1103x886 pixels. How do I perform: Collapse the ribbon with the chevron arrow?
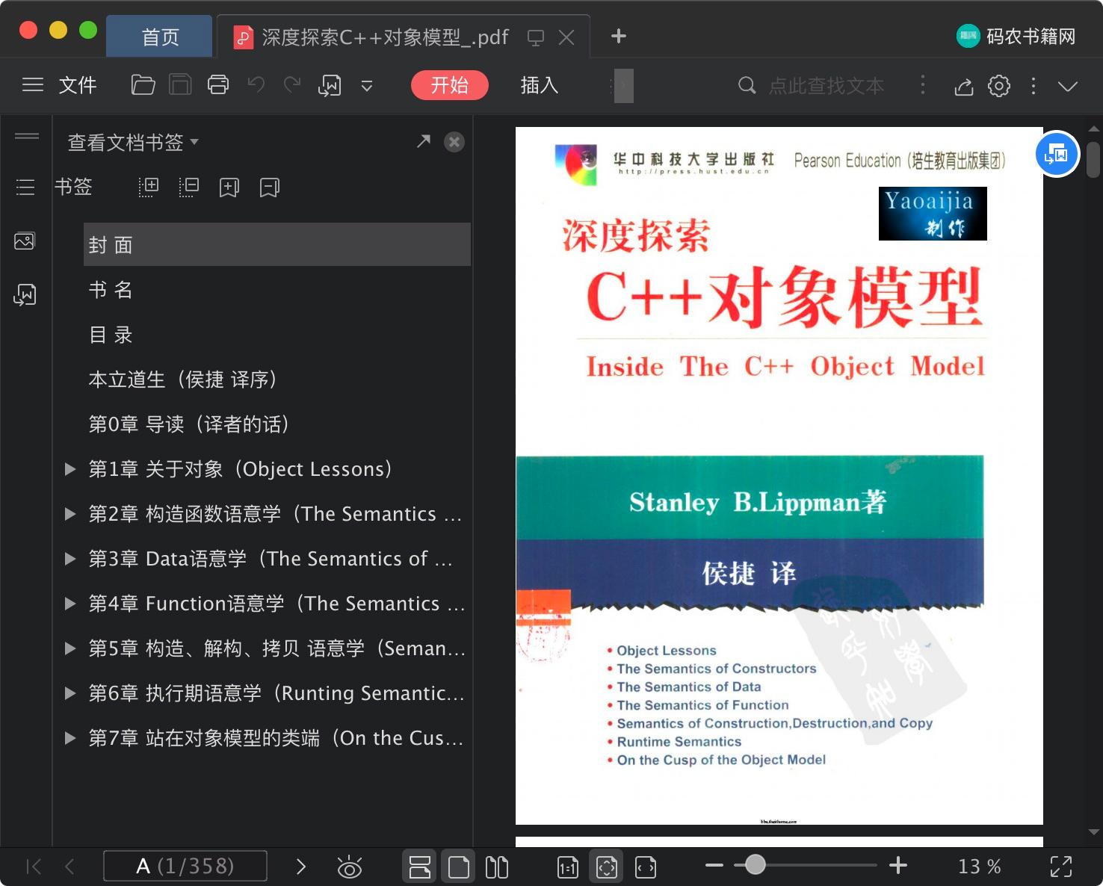(x=1068, y=87)
